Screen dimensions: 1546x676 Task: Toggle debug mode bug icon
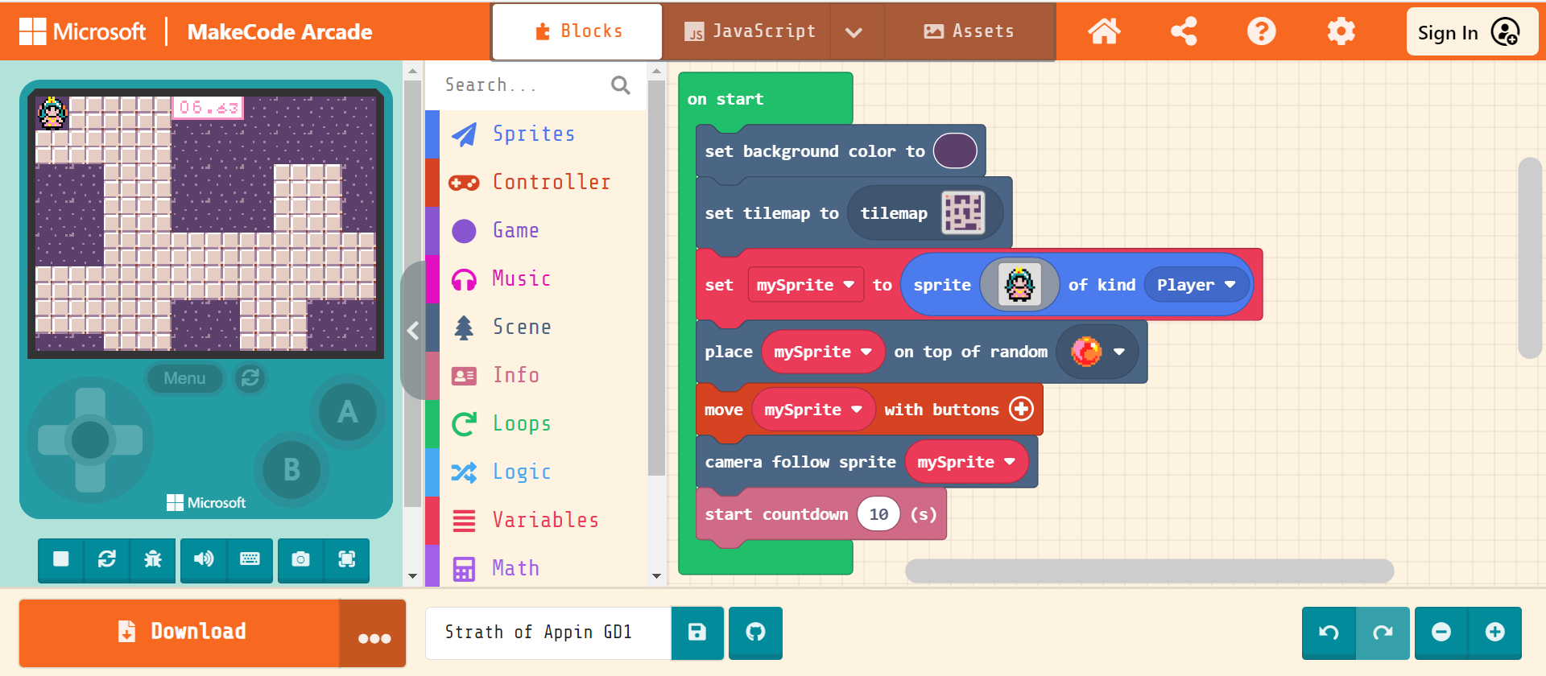(152, 559)
